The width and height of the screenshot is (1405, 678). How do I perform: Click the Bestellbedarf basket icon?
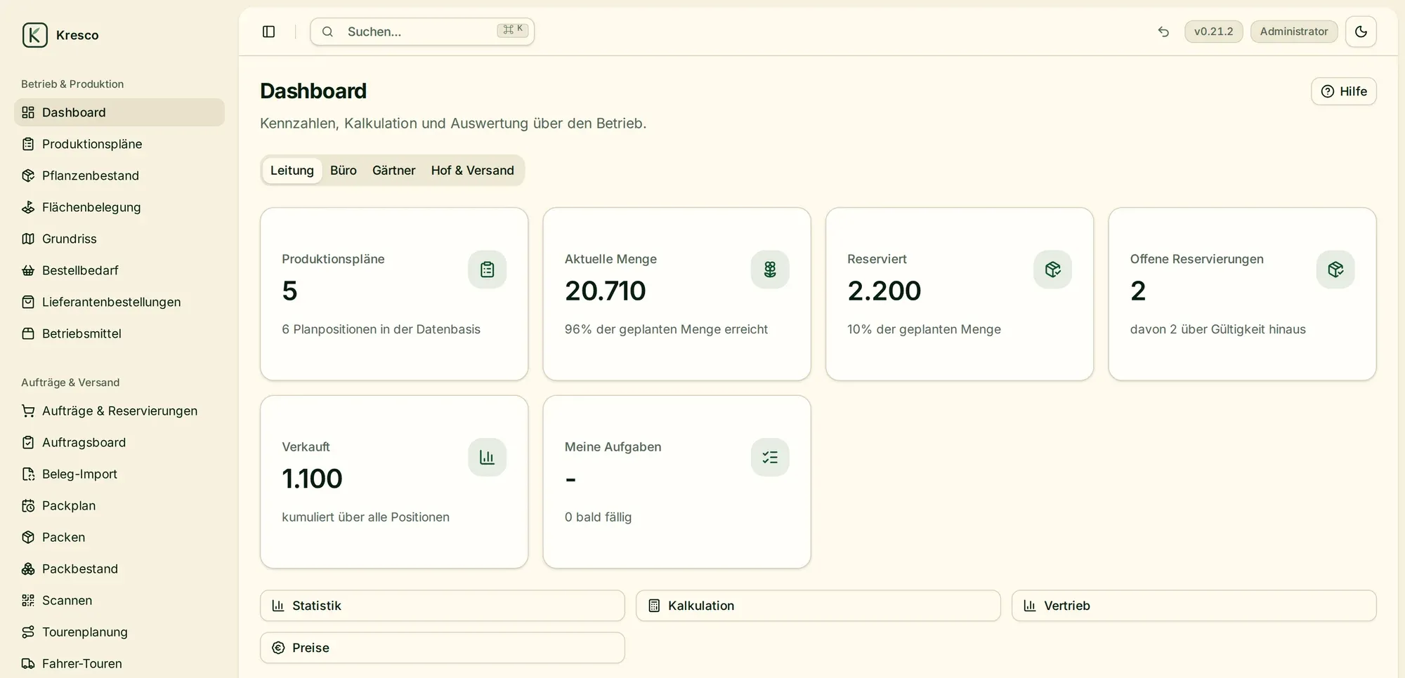[28, 270]
